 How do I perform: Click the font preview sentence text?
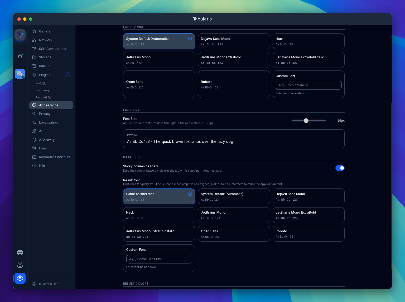180,141
